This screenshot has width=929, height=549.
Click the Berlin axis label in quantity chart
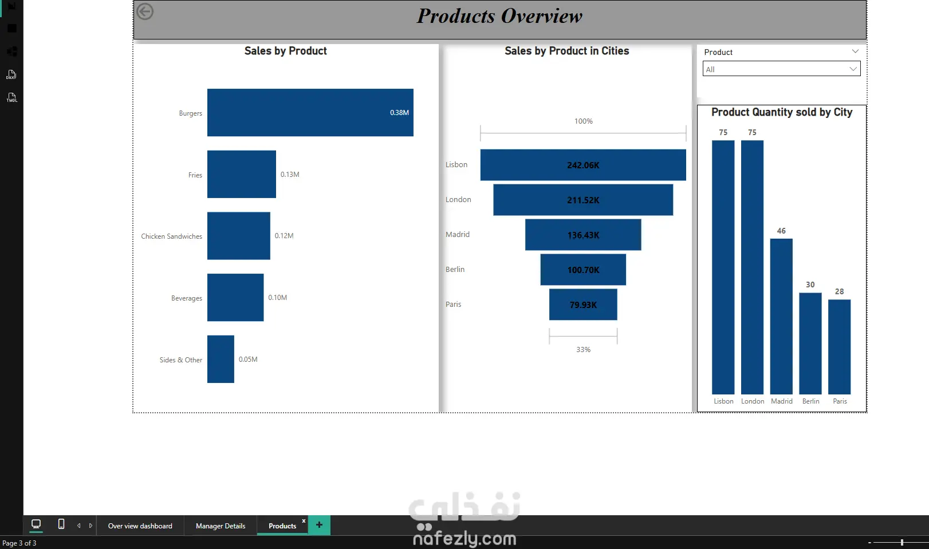coord(811,401)
